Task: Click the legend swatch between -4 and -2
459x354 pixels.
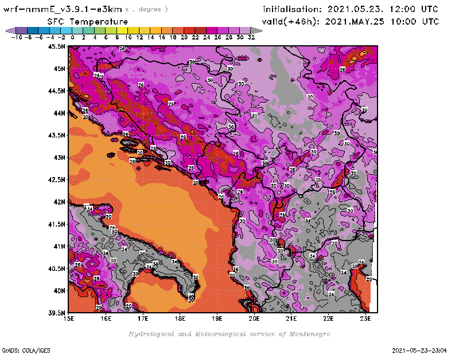Action: (55, 30)
